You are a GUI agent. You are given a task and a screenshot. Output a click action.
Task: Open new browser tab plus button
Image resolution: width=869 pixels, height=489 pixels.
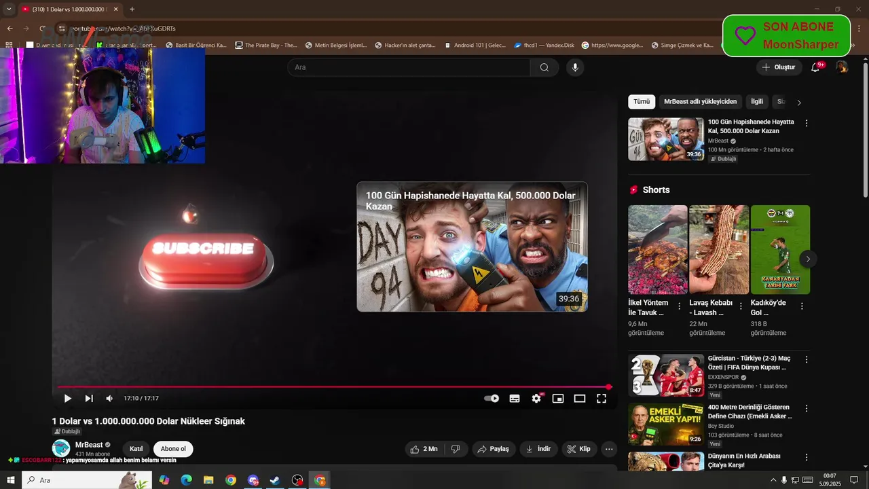132,10
